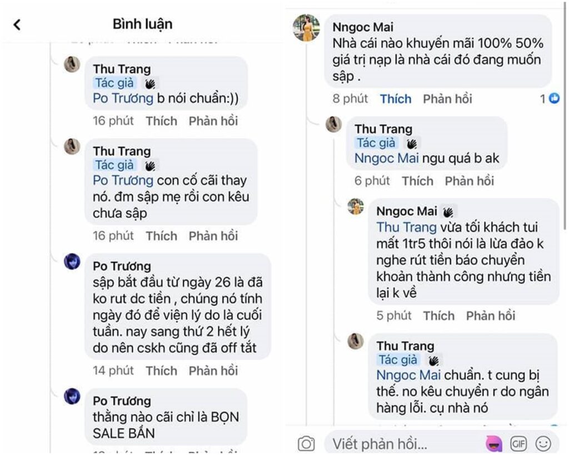The height and width of the screenshot is (455, 569).
Task: Reply to Thu Trang's 6 phút comment
Action: click(x=469, y=181)
